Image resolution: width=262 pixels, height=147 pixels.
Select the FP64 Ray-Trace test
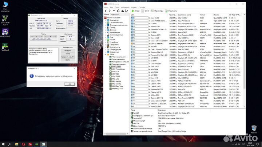point(118,89)
